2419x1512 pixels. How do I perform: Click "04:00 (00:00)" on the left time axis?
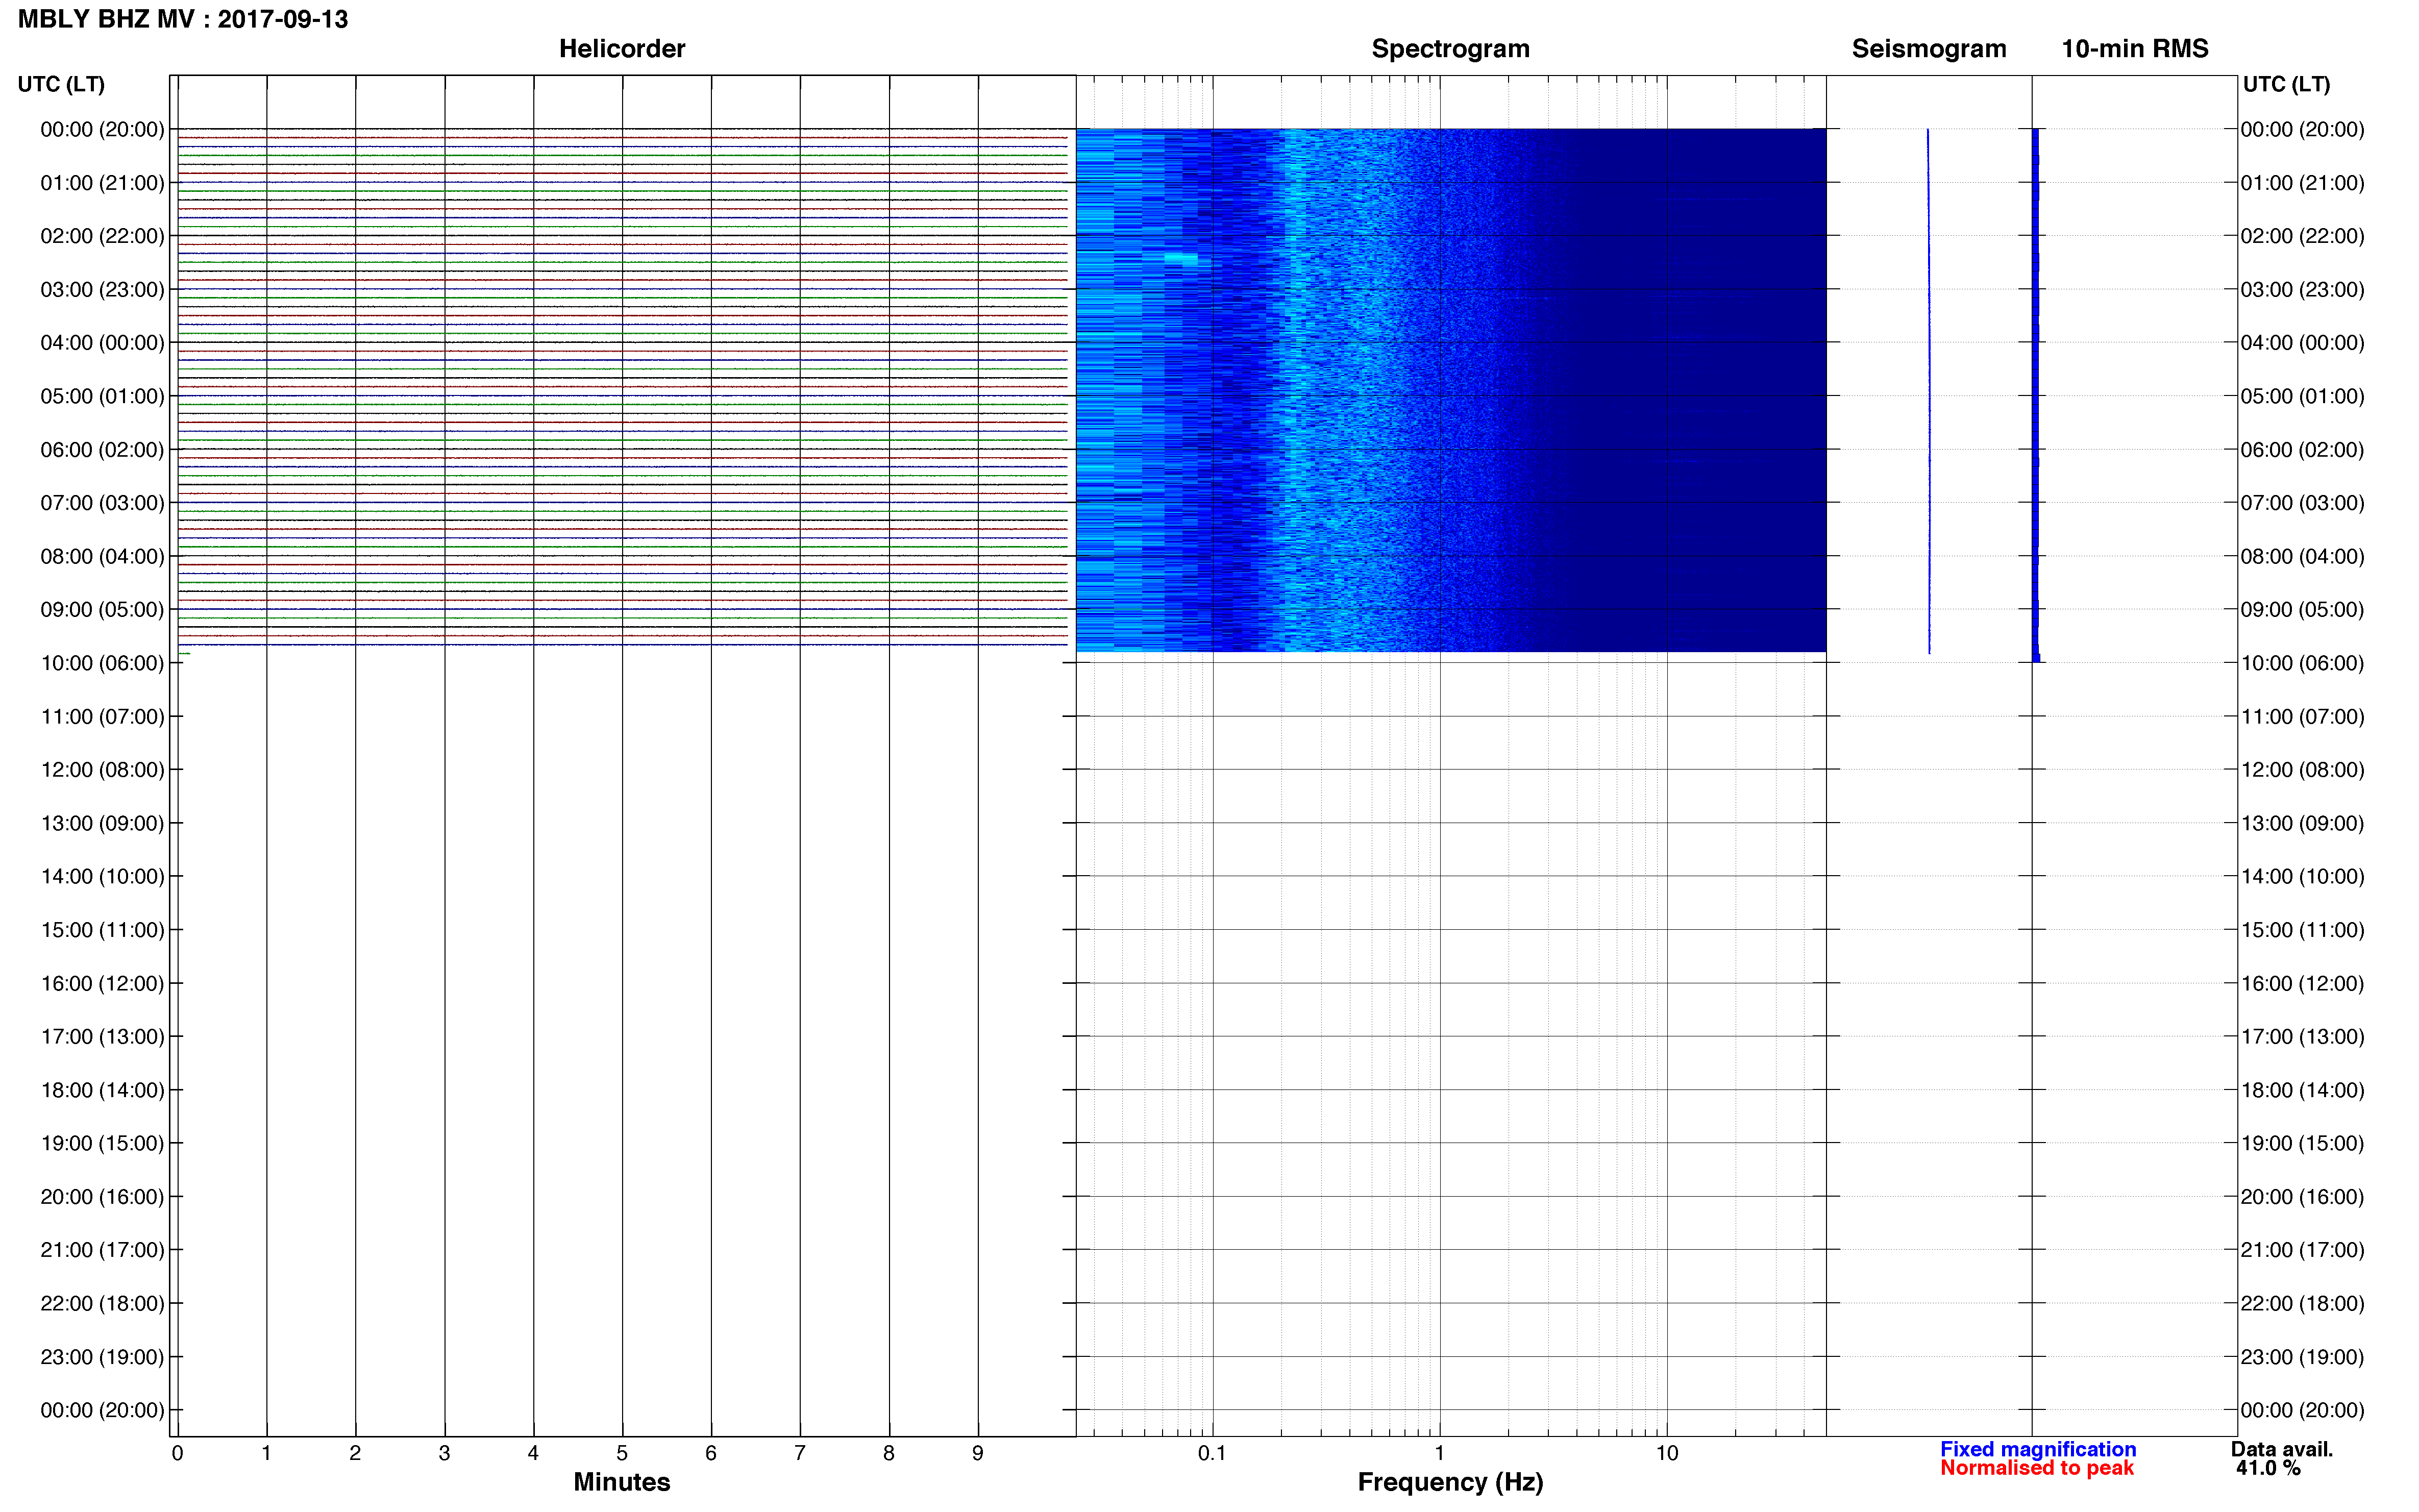coord(102,343)
